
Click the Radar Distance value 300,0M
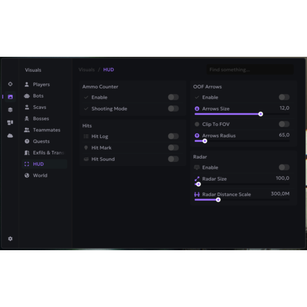280,194
